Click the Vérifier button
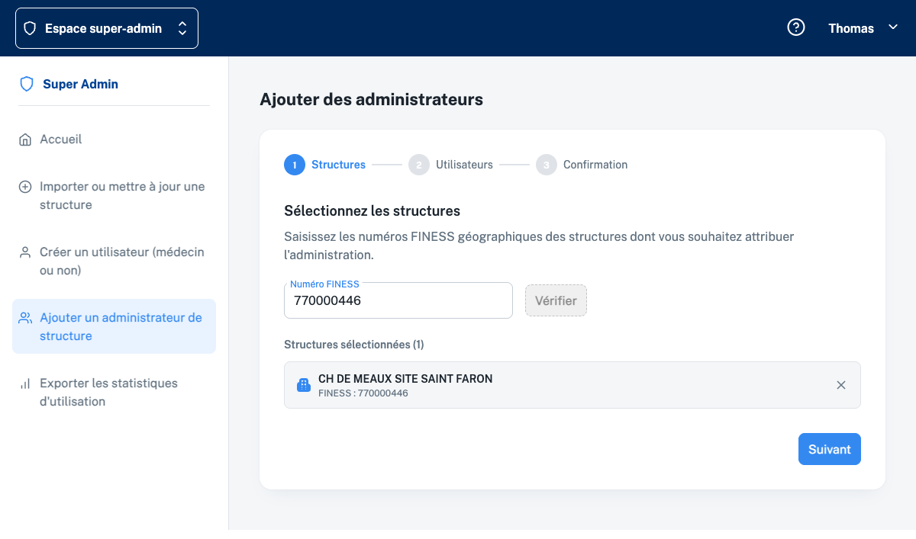 [556, 300]
